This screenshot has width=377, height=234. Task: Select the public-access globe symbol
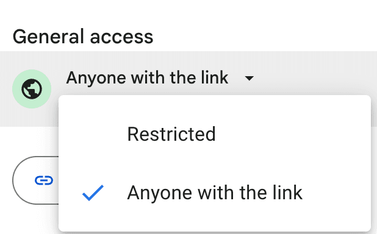pos(32,89)
